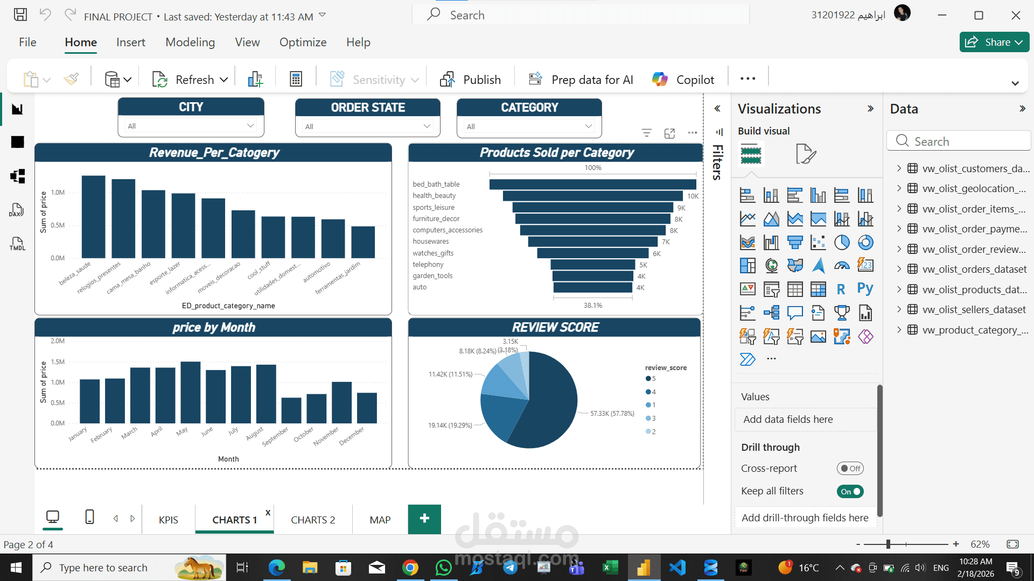Select the gauge visual

click(842, 265)
